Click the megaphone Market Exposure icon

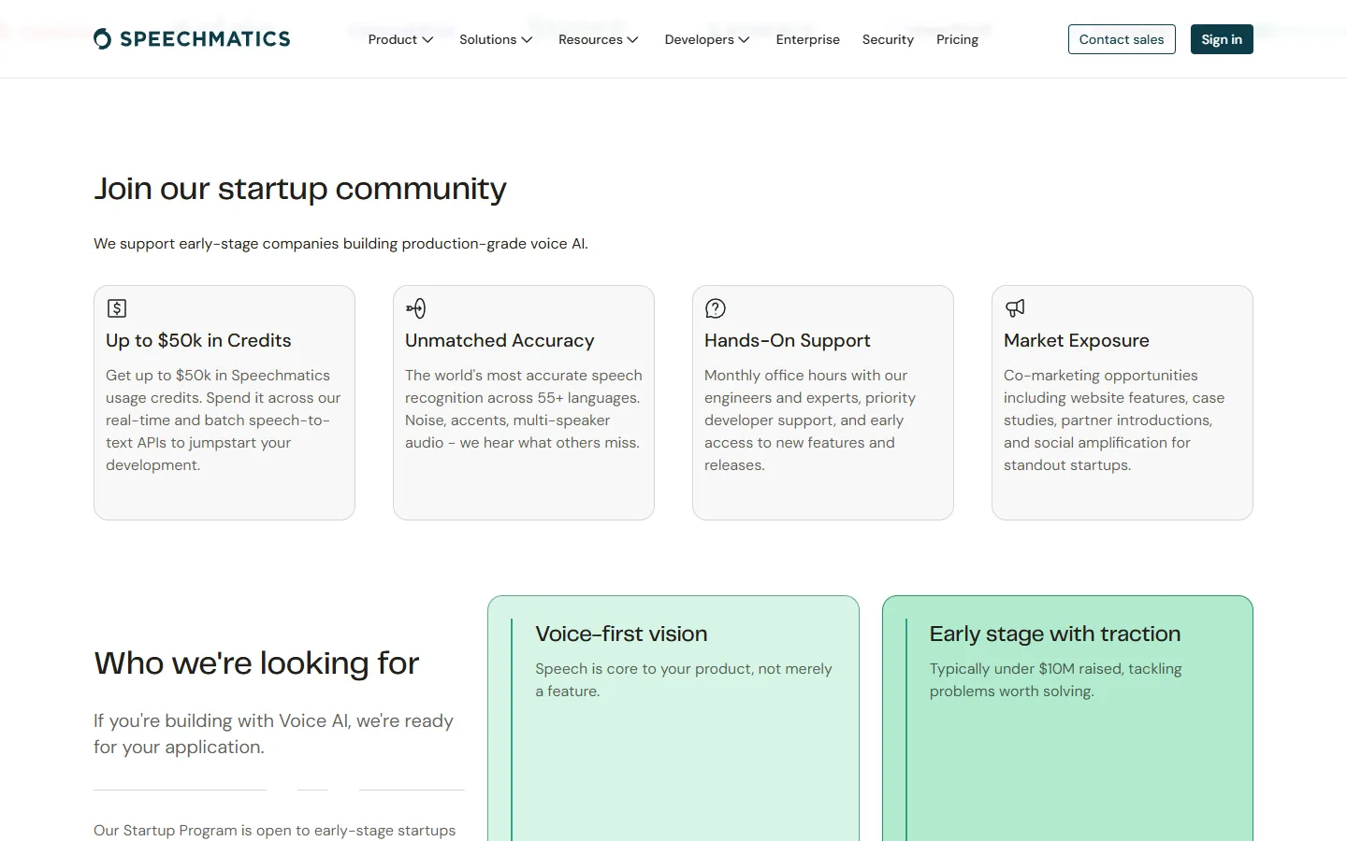(1015, 308)
